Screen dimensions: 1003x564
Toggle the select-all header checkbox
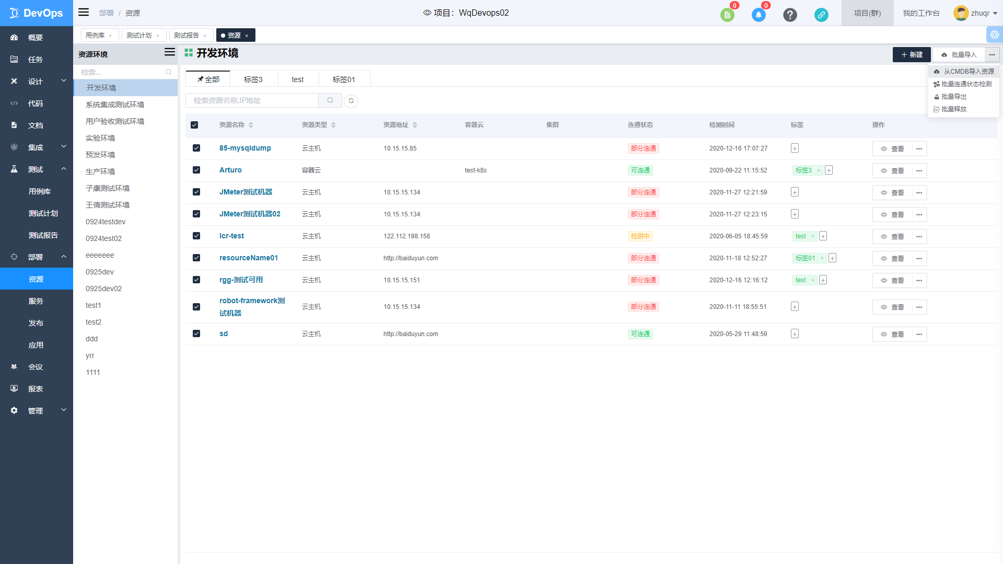(x=194, y=125)
